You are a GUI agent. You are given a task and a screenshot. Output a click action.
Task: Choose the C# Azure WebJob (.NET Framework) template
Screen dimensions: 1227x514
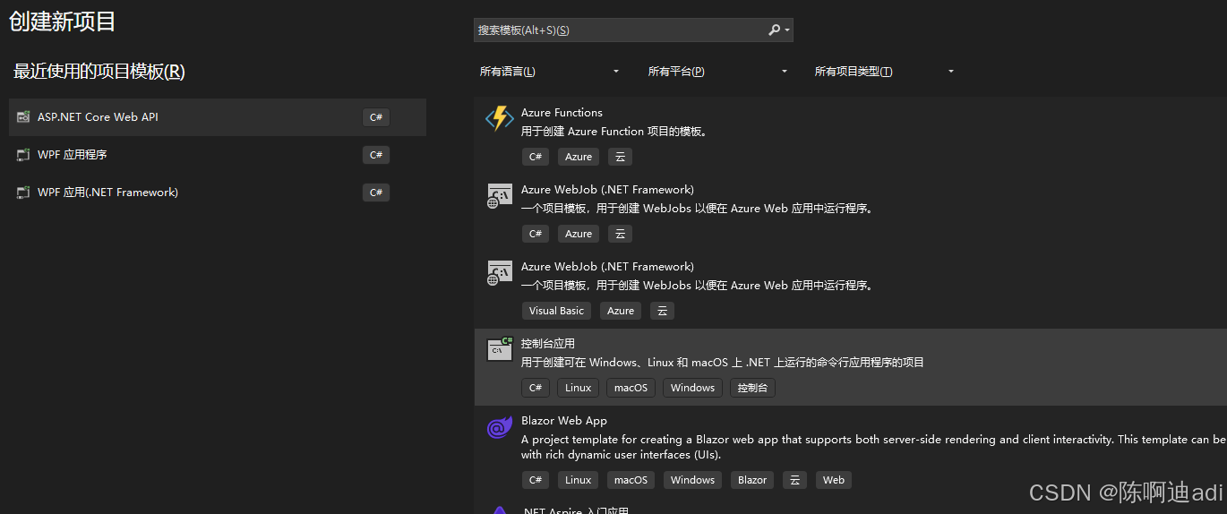[851, 212]
